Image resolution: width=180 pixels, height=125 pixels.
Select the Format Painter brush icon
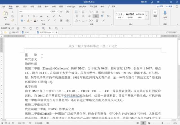[12, 20]
